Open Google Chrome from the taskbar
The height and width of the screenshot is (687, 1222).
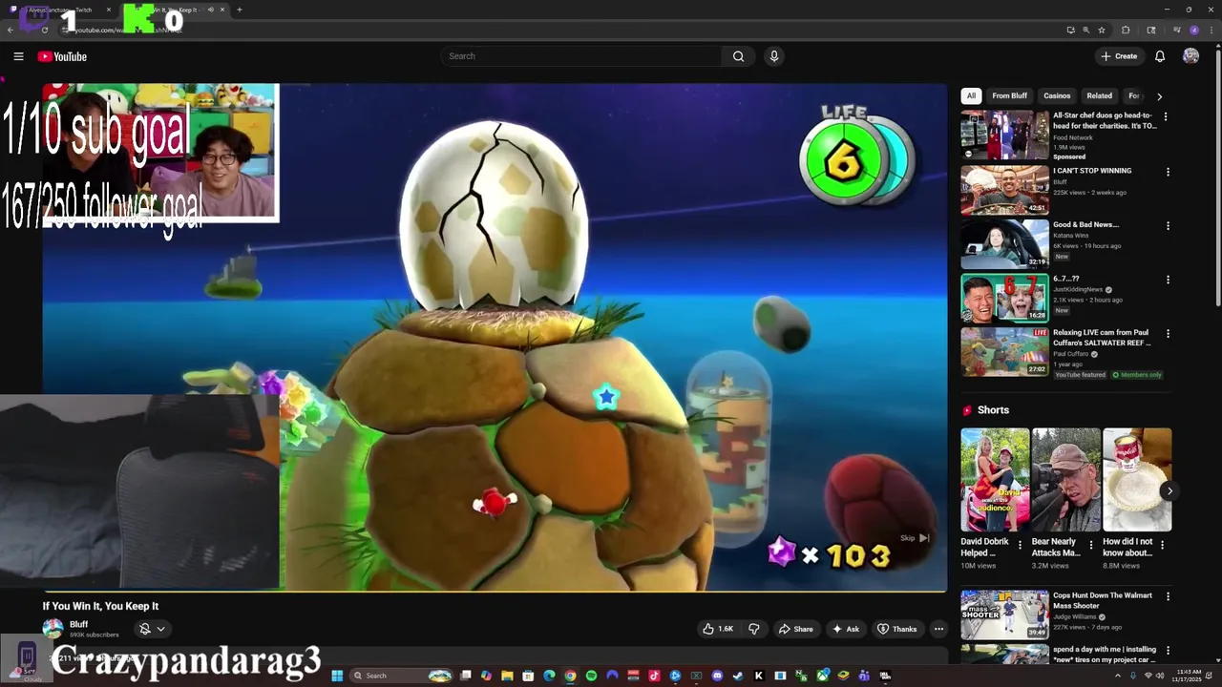[x=570, y=676]
